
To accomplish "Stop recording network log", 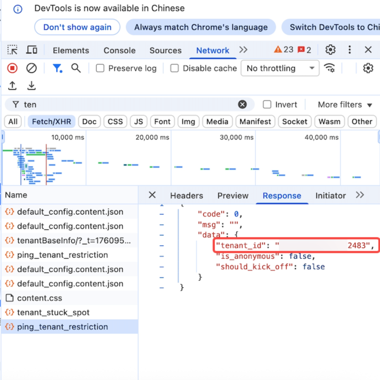I will tap(12, 68).
